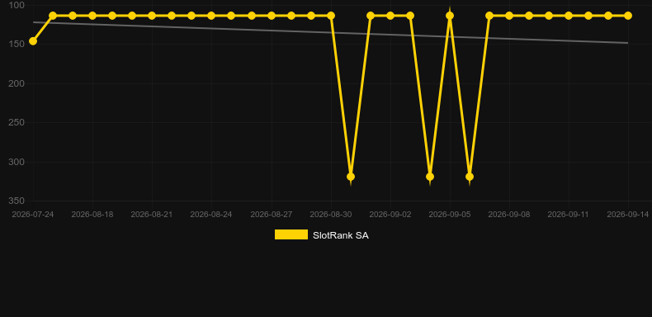Click the x-axis label 2026-08-24
Viewport: 652px width, 317px height.
click(211, 215)
